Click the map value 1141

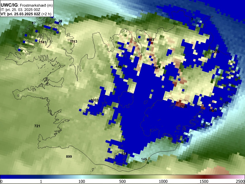42,42
